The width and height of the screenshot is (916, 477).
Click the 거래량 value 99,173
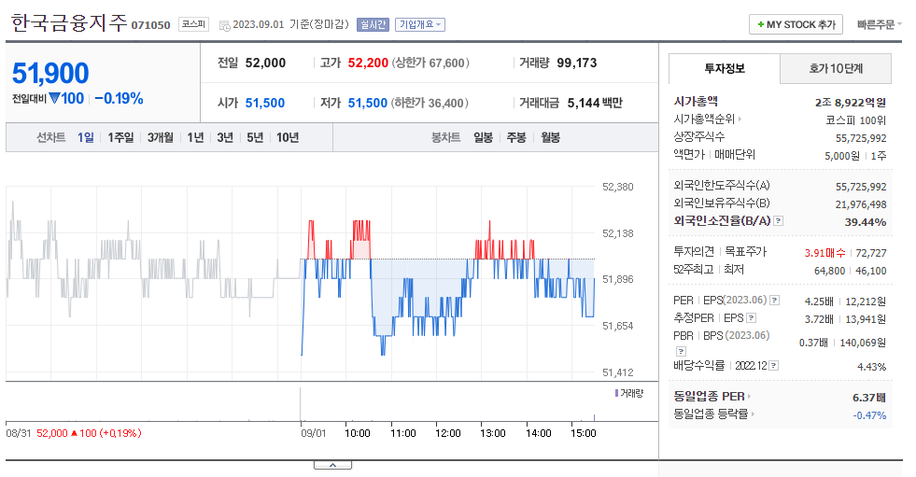(x=577, y=63)
